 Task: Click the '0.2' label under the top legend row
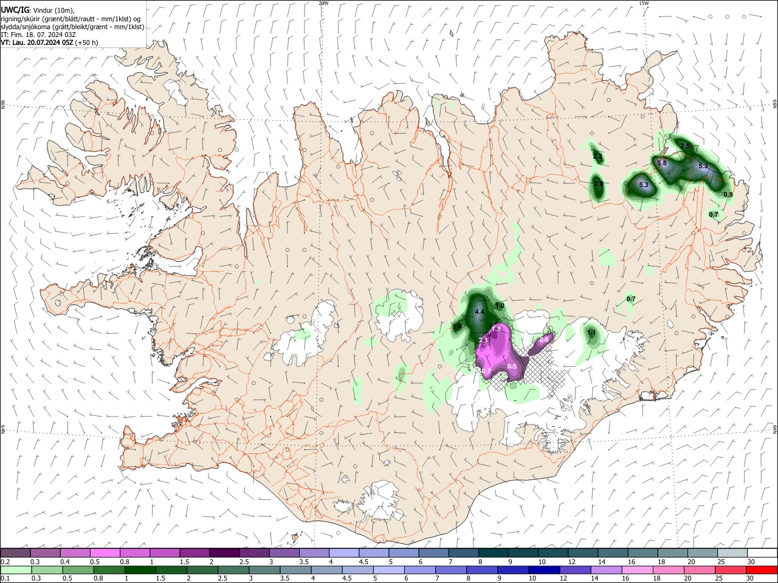[5, 562]
